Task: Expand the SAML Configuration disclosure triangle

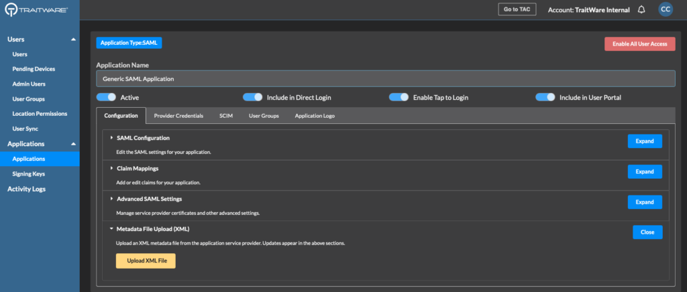Action: (x=112, y=138)
